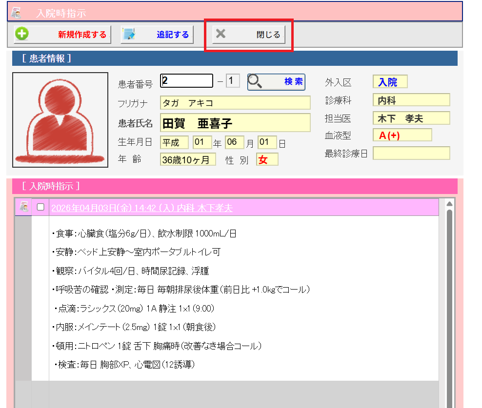Select the 患者氏名 field 田賀 亜喜子
482x408 pixels.
(235, 123)
